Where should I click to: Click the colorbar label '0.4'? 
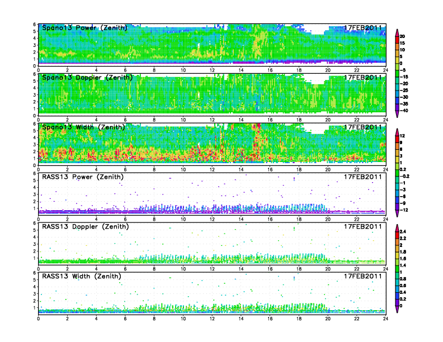403,292
